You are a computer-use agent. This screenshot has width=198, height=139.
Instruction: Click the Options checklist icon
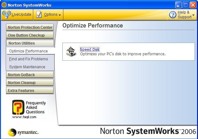(x=39, y=15)
